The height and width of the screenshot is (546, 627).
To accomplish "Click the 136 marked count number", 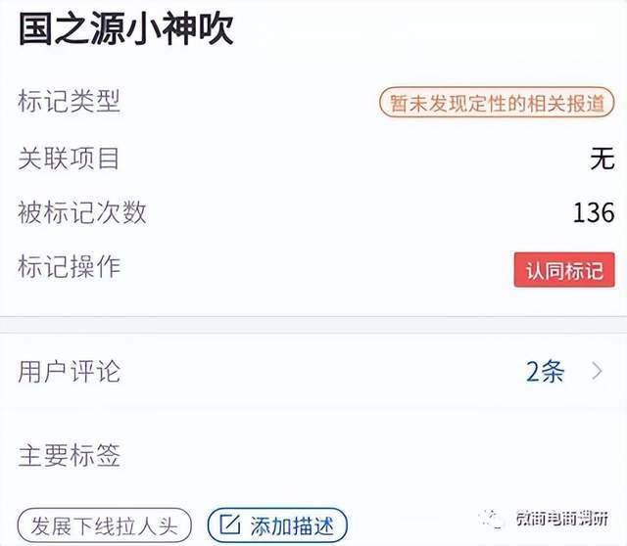I will tap(594, 212).
